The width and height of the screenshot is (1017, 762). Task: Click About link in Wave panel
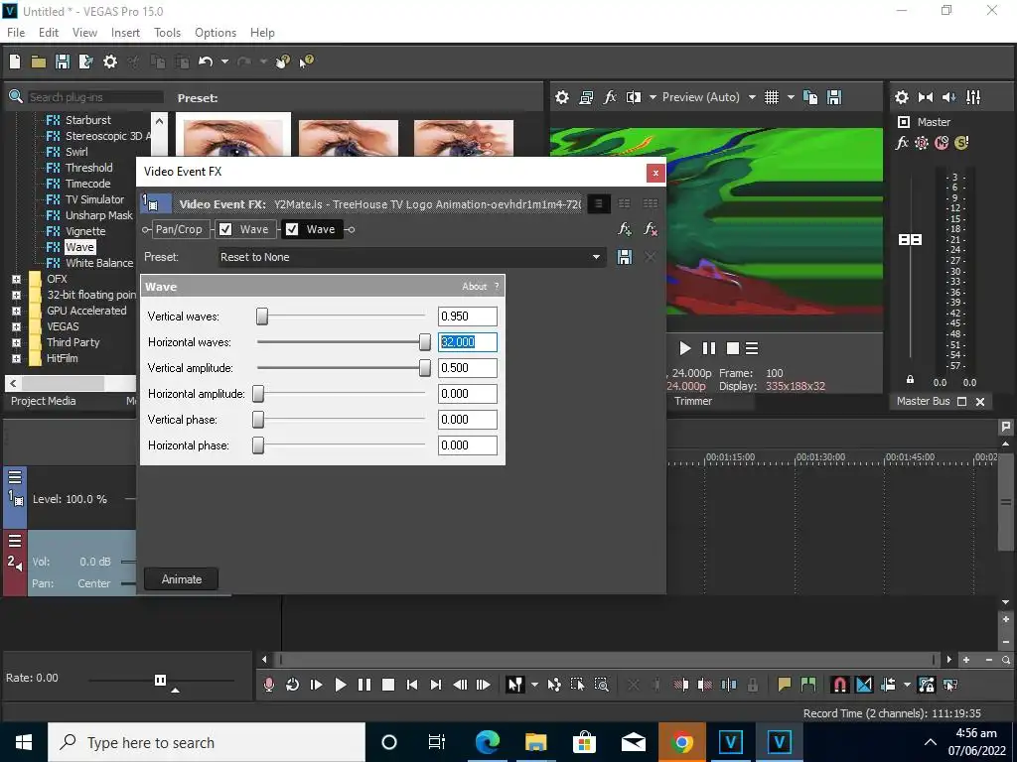point(474,287)
